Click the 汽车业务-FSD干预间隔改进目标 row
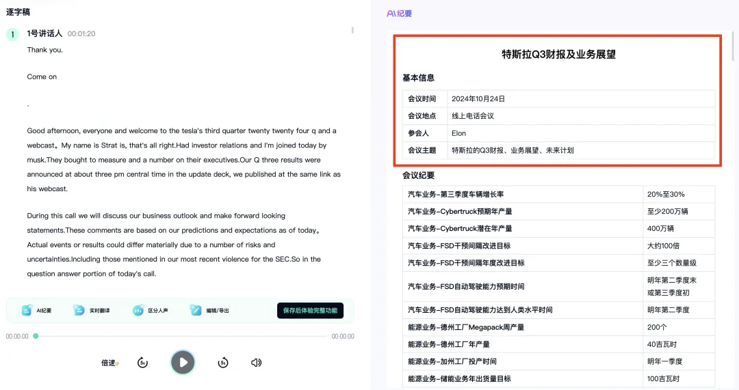 [x=558, y=246]
